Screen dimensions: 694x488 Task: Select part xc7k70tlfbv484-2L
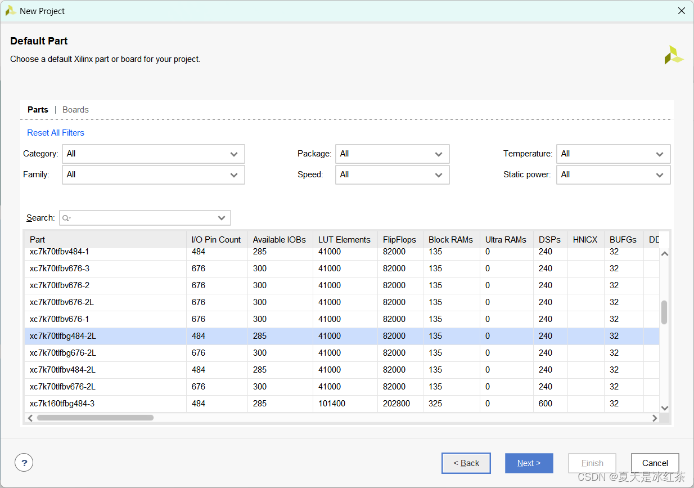point(341,370)
